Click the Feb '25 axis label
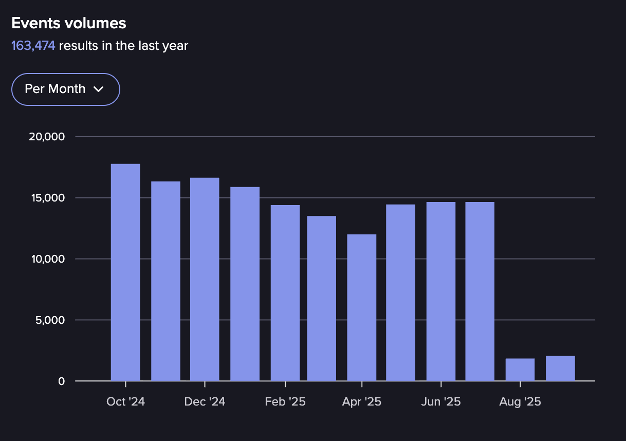 pos(285,401)
